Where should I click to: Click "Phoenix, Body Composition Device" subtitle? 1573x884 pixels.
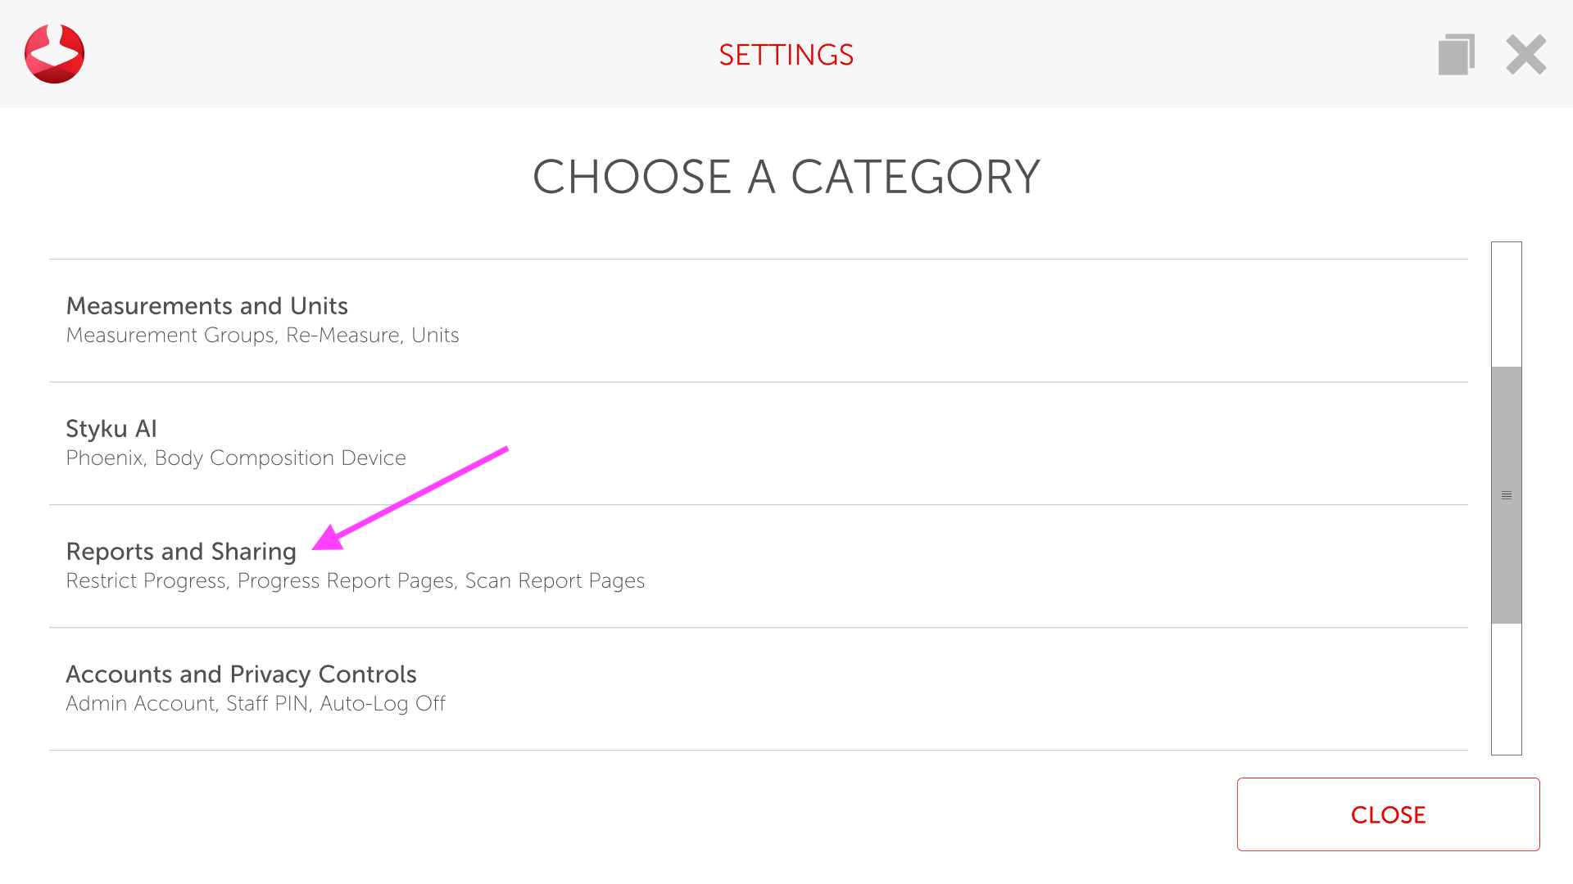point(236,458)
